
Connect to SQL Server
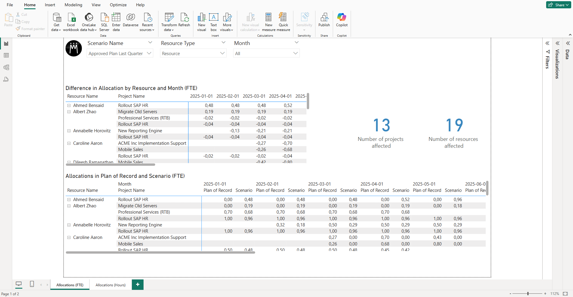[x=104, y=22]
